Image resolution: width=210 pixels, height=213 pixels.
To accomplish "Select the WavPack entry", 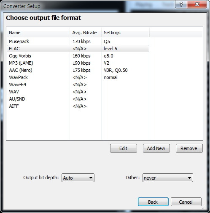I will pyautogui.click(x=78, y=77).
